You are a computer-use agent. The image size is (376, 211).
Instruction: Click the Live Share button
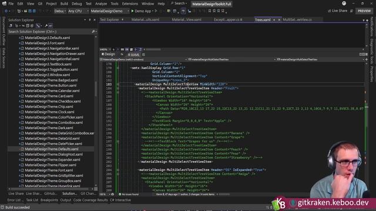click(x=337, y=11)
